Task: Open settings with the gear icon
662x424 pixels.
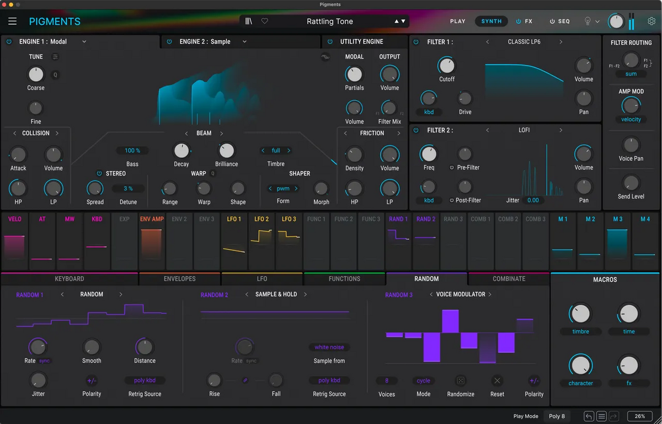Action: 652,21
